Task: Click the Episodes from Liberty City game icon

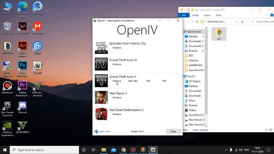Action: [x=101, y=47]
